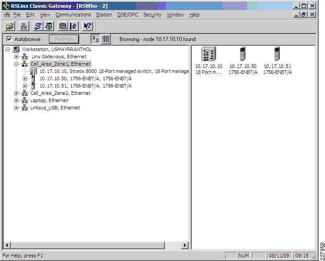Viewport: 325px width, 261px height.
Task: Collapse the Workstation USMAYRRANTHOL node
Action: pyautogui.click(x=7, y=49)
